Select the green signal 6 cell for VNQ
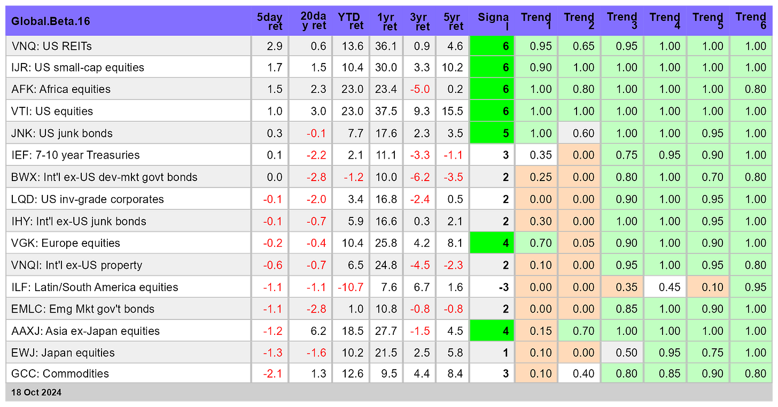Image resolution: width=778 pixels, height=407 pixels. (492, 46)
